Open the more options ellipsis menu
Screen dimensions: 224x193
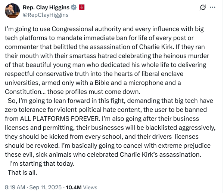coord(213,7)
